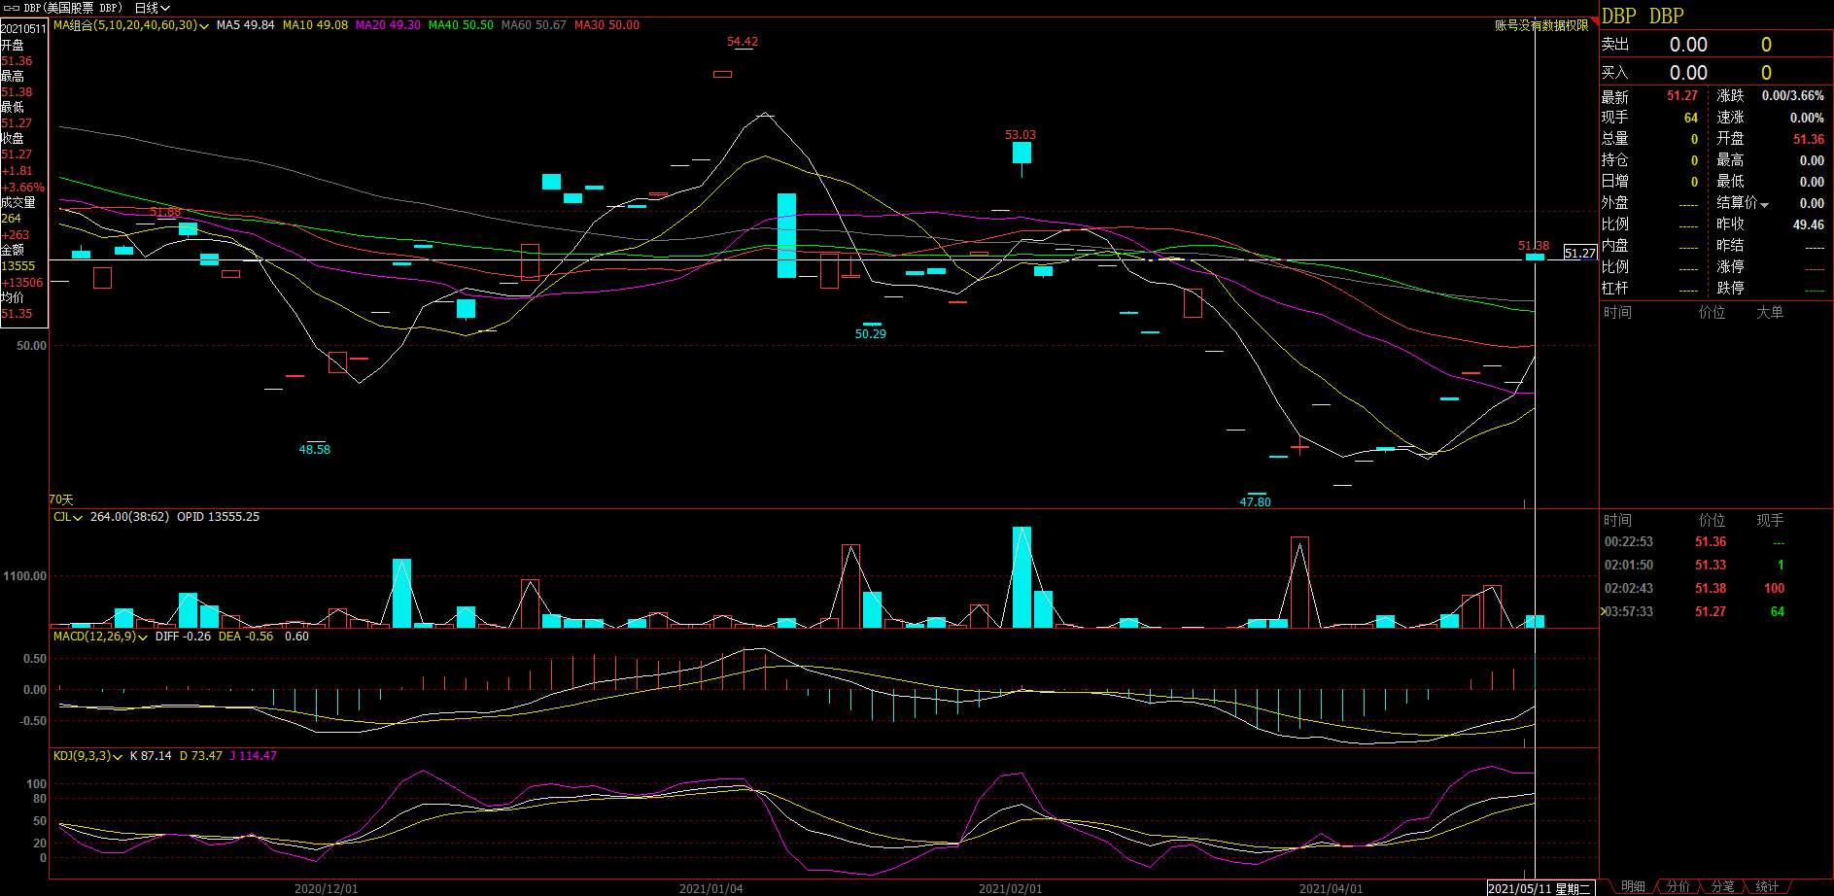Click the 47.80 low price marker

pos(1255,501)
